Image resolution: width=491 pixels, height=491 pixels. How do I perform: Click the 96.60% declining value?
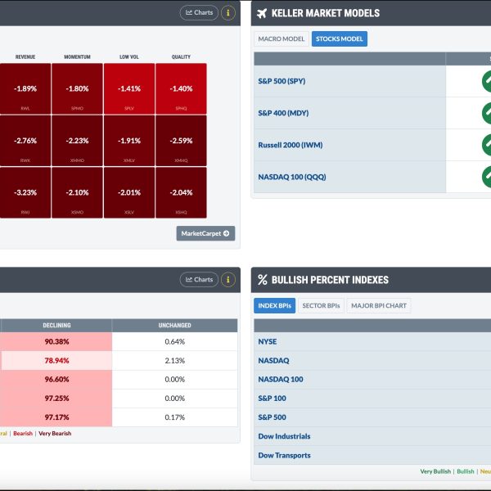[x=56, y=380]
